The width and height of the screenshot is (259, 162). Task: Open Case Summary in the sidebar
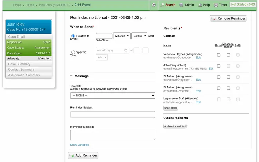coord(29,64)
